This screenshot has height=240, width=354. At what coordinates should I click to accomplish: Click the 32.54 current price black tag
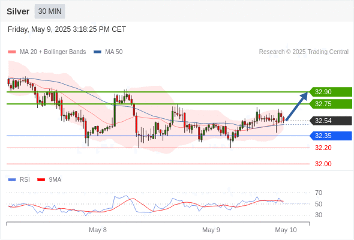331,121
